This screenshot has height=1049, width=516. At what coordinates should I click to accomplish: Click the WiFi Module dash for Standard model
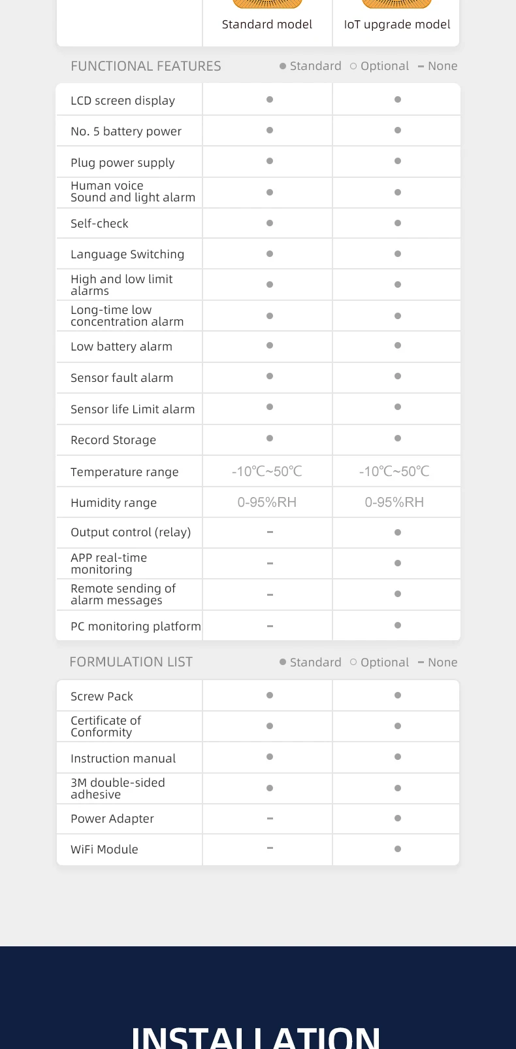[x=270, y=848]
